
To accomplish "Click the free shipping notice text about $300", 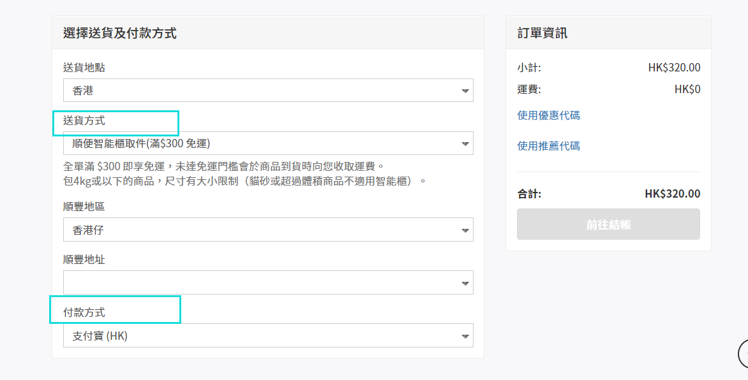I will pos(223,166).
